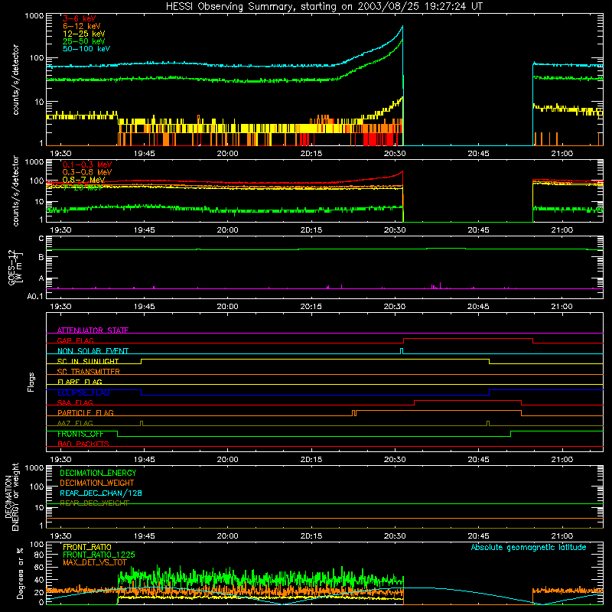Click the vertical Flags axis label
This screenshot has height=612, width=612.
click(x=31, y=382)
